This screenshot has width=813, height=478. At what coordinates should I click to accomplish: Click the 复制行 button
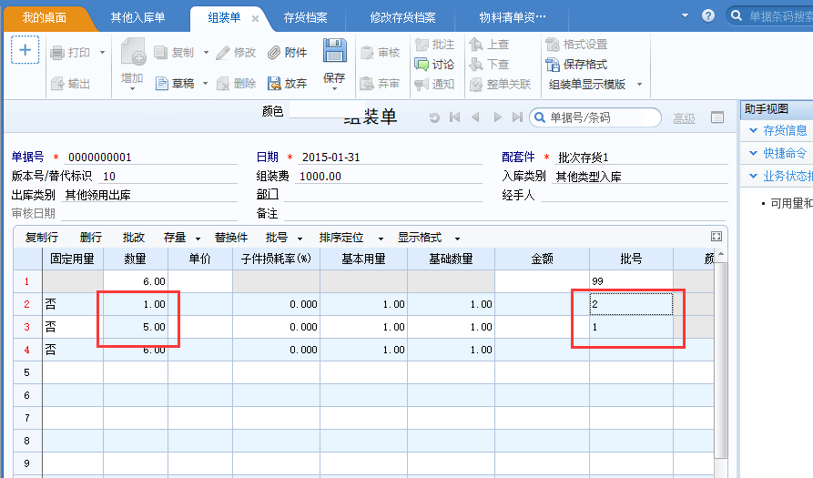(42, 238)
